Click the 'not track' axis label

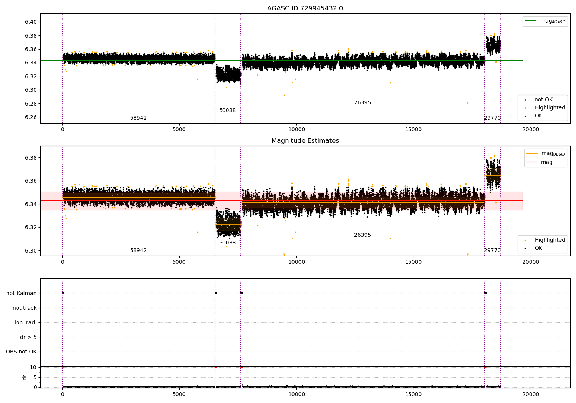25,308
